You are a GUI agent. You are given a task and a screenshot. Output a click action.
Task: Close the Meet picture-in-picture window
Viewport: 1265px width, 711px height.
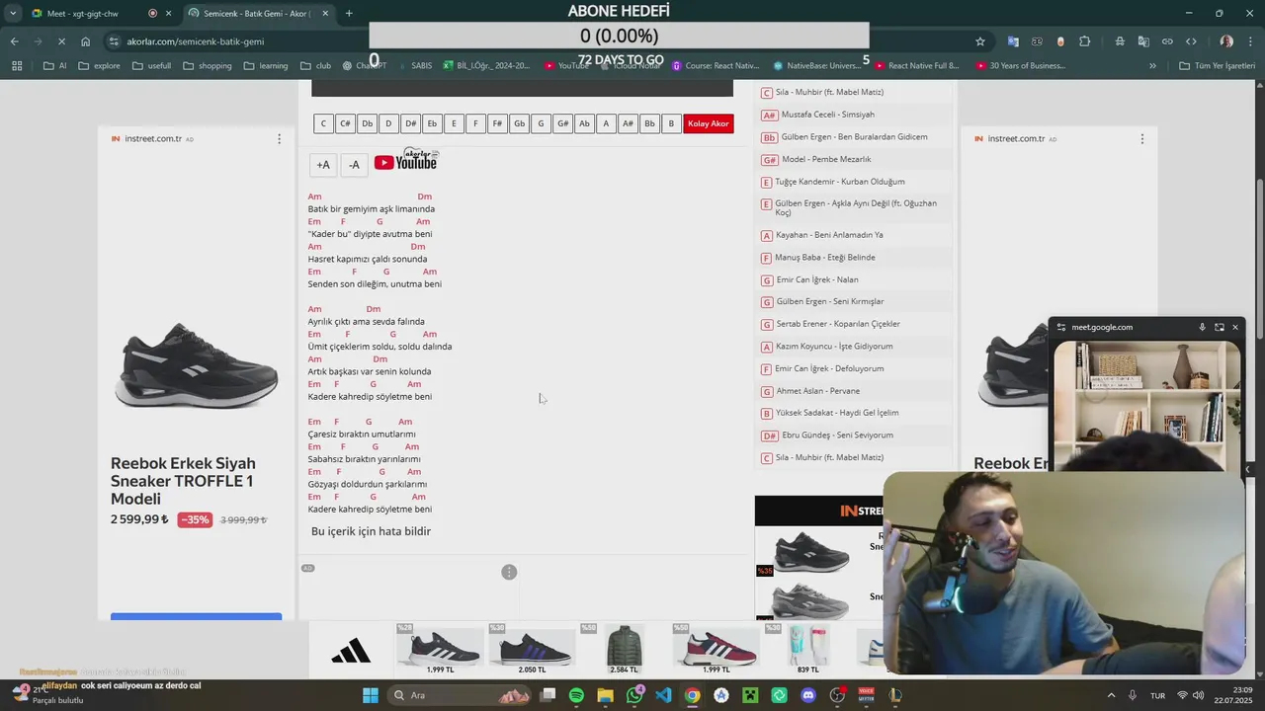tap(1234, 327)
